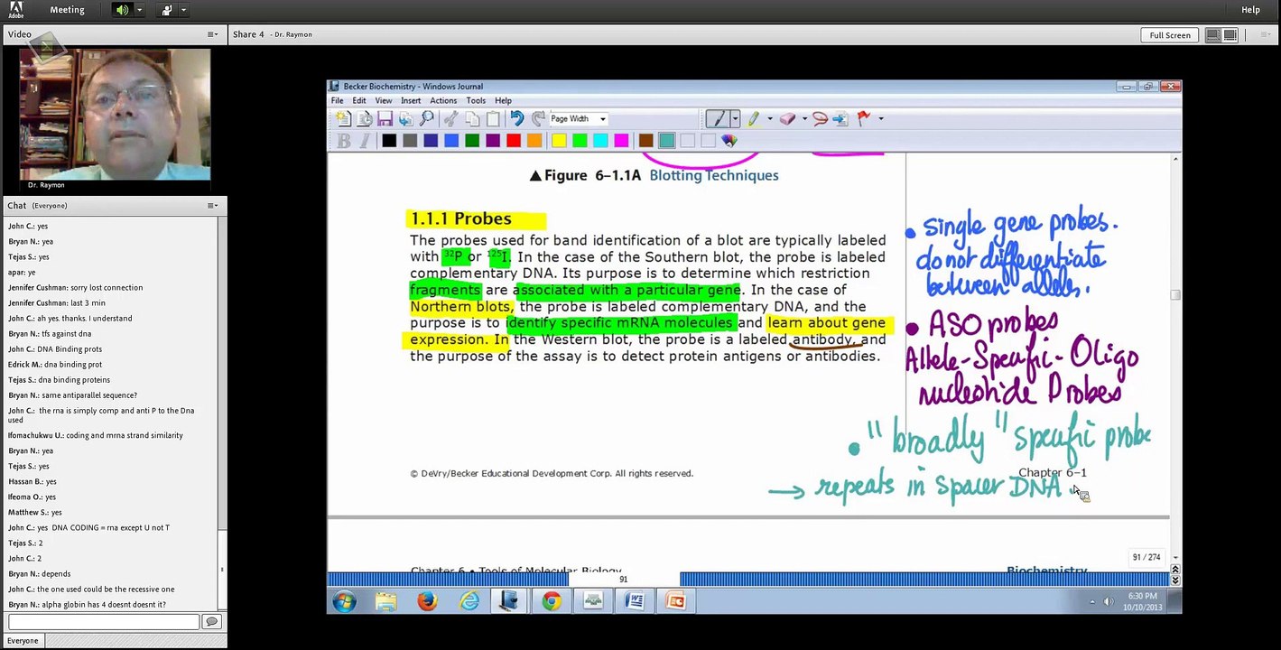The width and height of the screenshot is (1281, 650).
Task: Click the Windows Start button
Action: pos(344,601)
